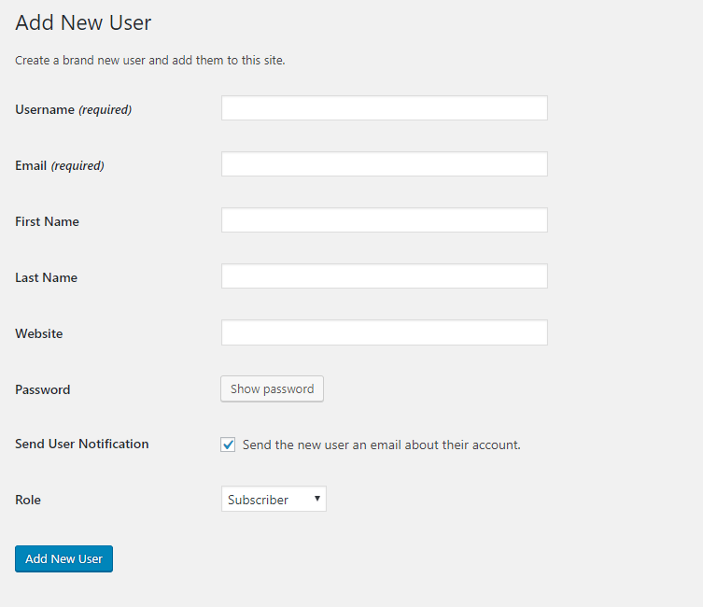
Task: Click the Username input field
Action: click(x=384, y=108)
